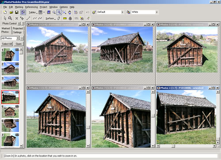The width and height of the screenshot is (221, 160).
Task: Click the referencing mode crossed points icon
Action: point(82,19)
